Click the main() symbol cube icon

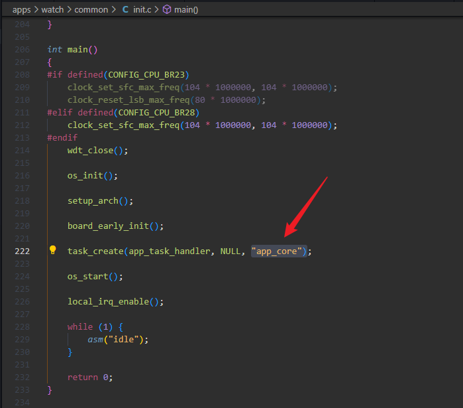(x=167, y=10)
